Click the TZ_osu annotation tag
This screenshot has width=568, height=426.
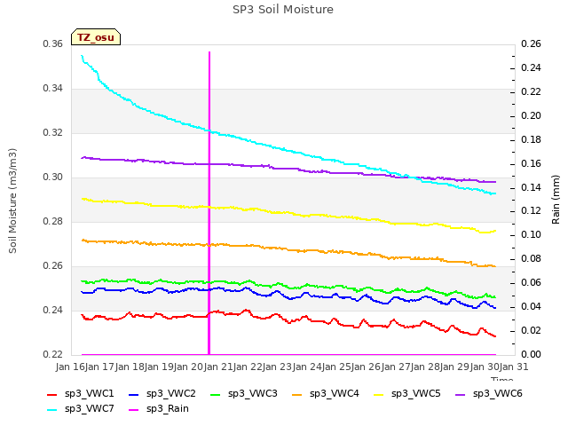(x=96, y=37)
